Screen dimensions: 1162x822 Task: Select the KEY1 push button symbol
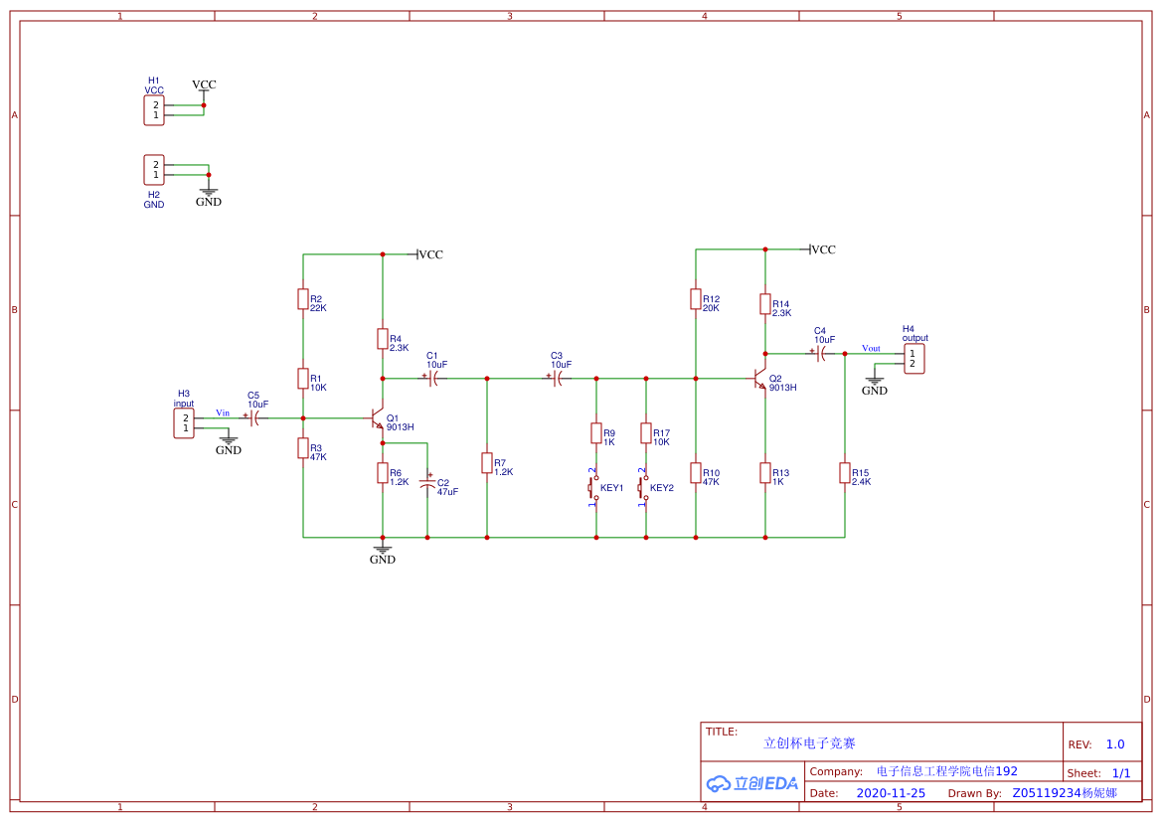594,488
